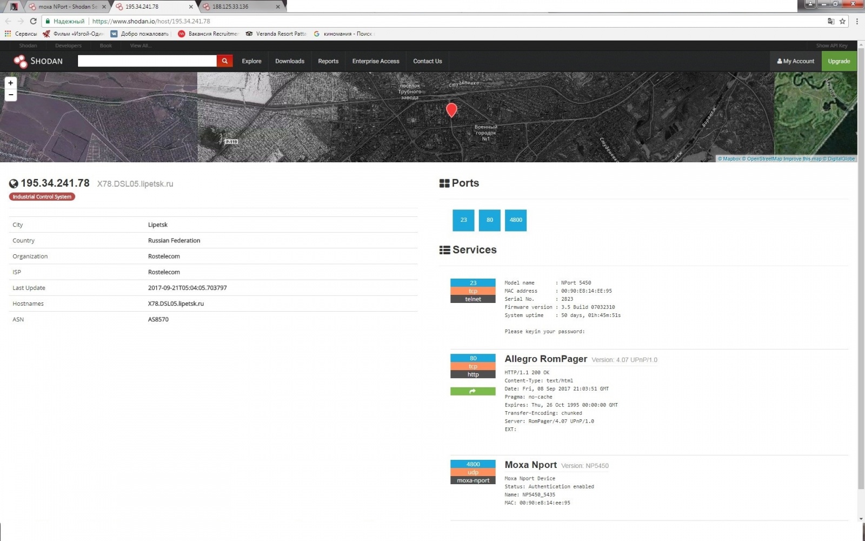Click hostname X78.DSL05.lipetsk.ru in the Hostnames row

coord(176,304)
